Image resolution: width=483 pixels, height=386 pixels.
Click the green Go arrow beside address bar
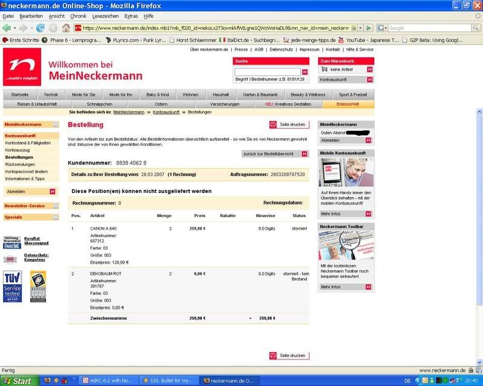click(369, 28)
